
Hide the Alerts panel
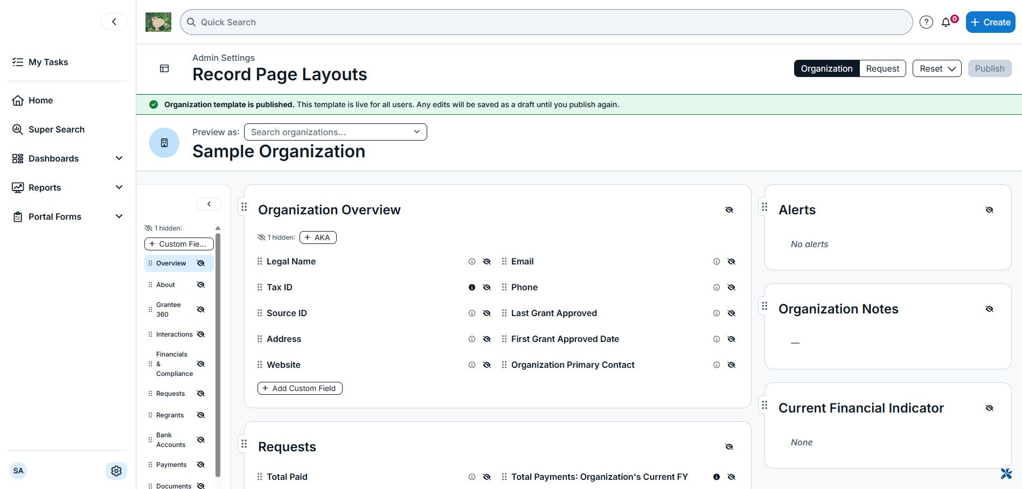tap(990, 210)
